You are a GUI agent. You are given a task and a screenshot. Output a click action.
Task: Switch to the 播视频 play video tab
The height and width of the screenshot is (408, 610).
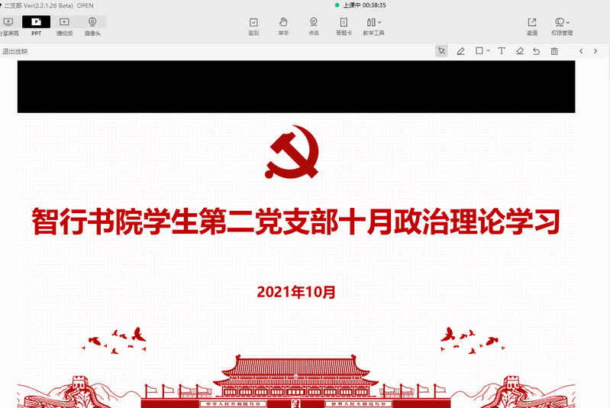click(64, 26)
